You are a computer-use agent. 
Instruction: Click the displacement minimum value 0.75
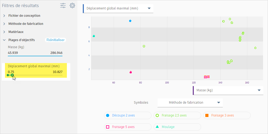[11, 72]
